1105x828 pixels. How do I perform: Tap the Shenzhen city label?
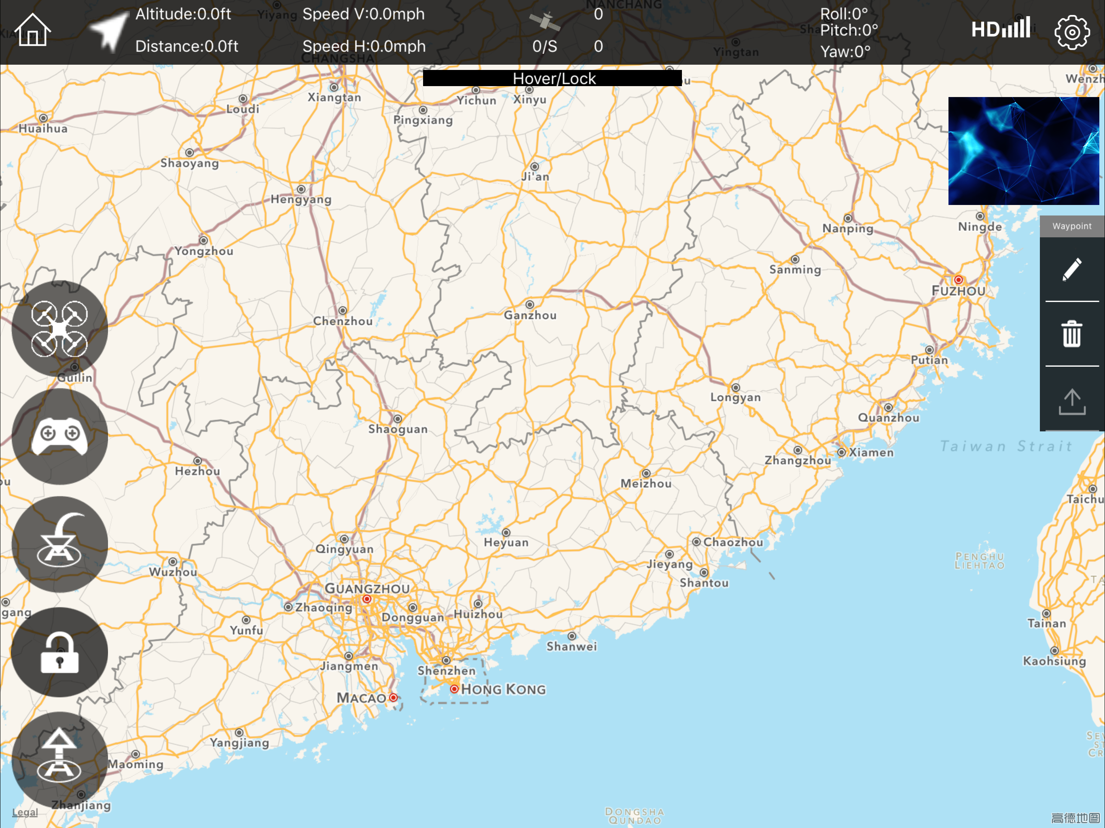(447, 671)
